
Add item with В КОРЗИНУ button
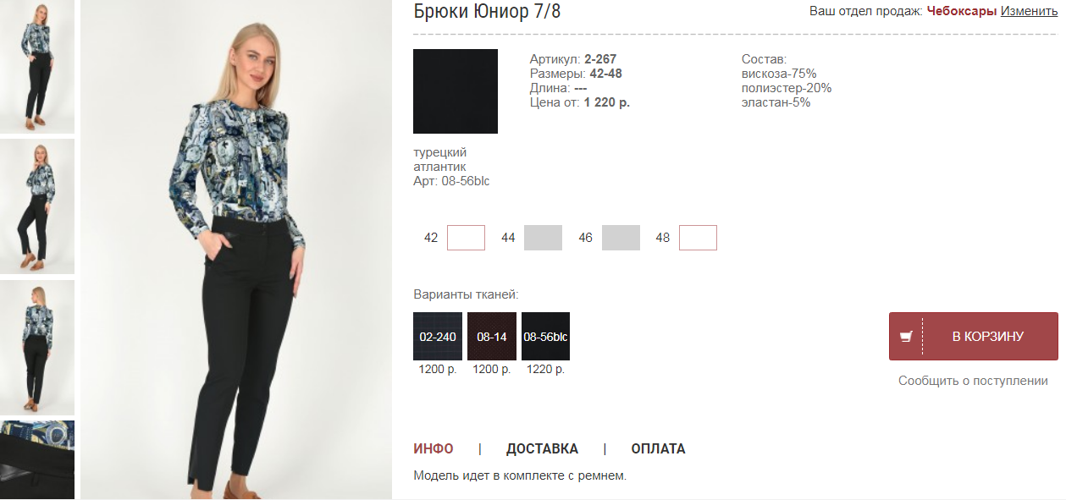974,336
